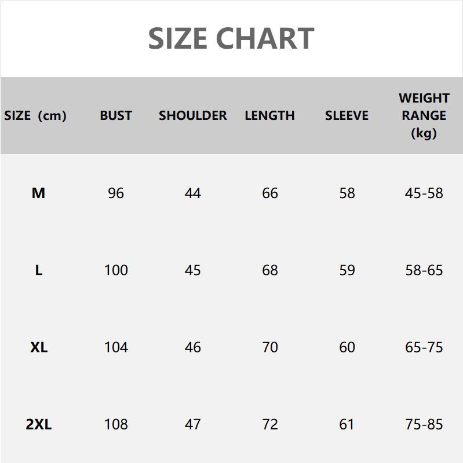
Task: Click the L size row label
Action: pos(39,270)
